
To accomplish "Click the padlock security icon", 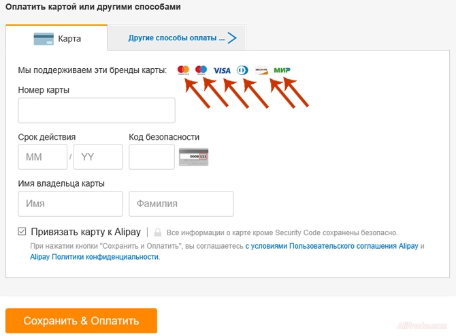I will point(157,232).
